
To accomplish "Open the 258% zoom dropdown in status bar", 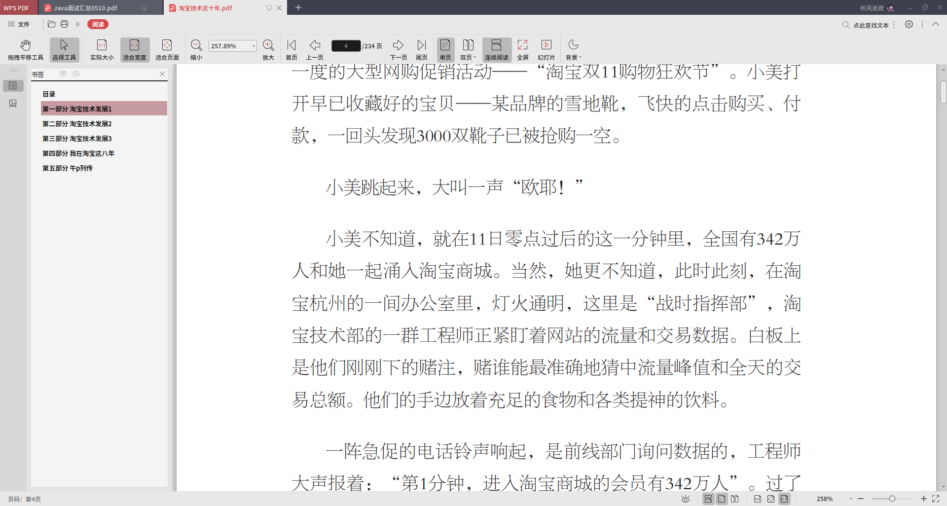I will point(850,499).
